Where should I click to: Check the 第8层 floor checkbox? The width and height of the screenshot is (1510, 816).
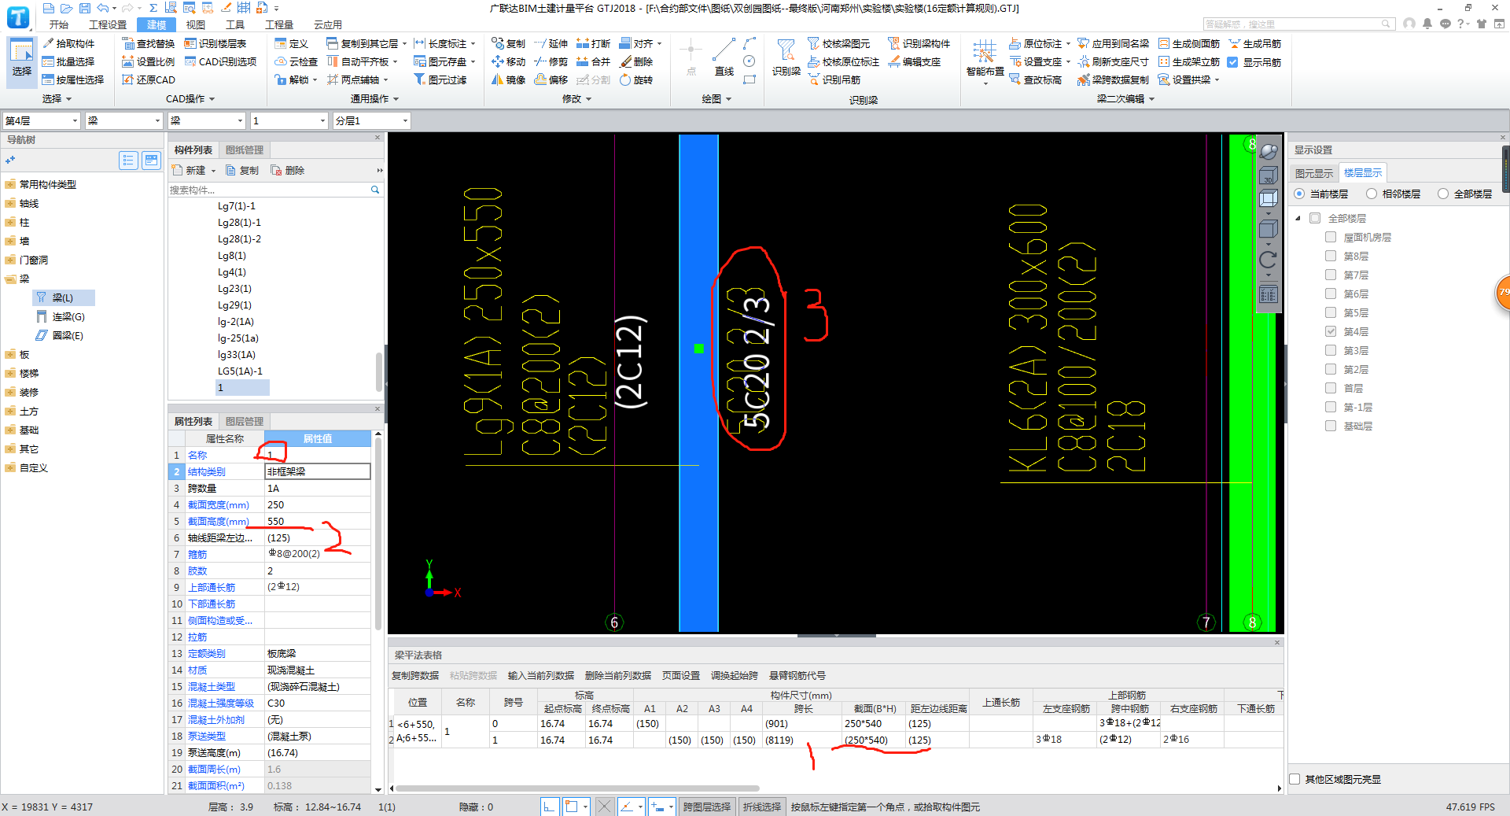pos(1331,256)
